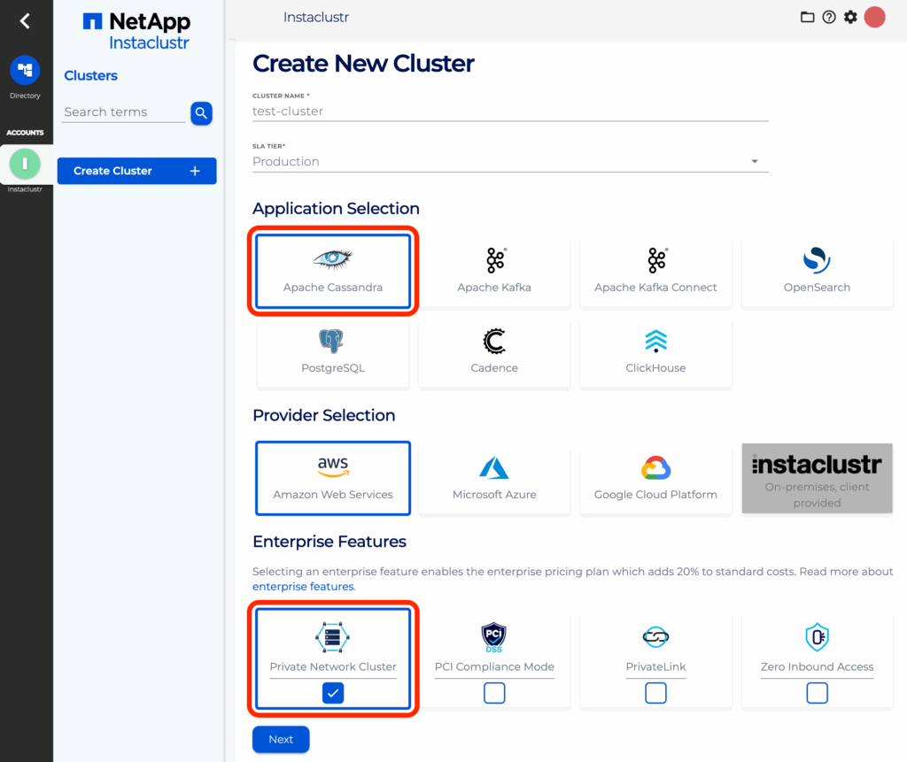Click the search terms input field
This screenshot has height=762, width=907.
[x=123, y=112]
